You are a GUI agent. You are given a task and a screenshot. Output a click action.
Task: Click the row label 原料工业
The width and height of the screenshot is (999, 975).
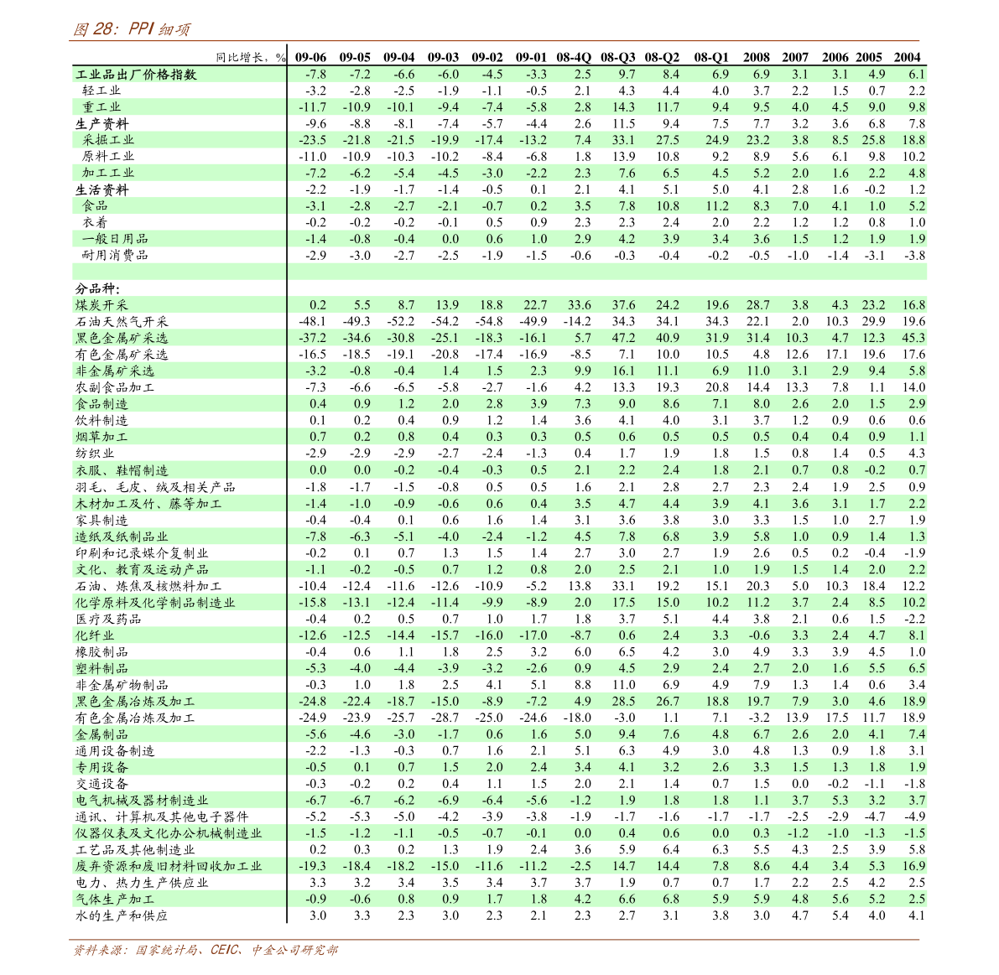click(x=107, y=157)
